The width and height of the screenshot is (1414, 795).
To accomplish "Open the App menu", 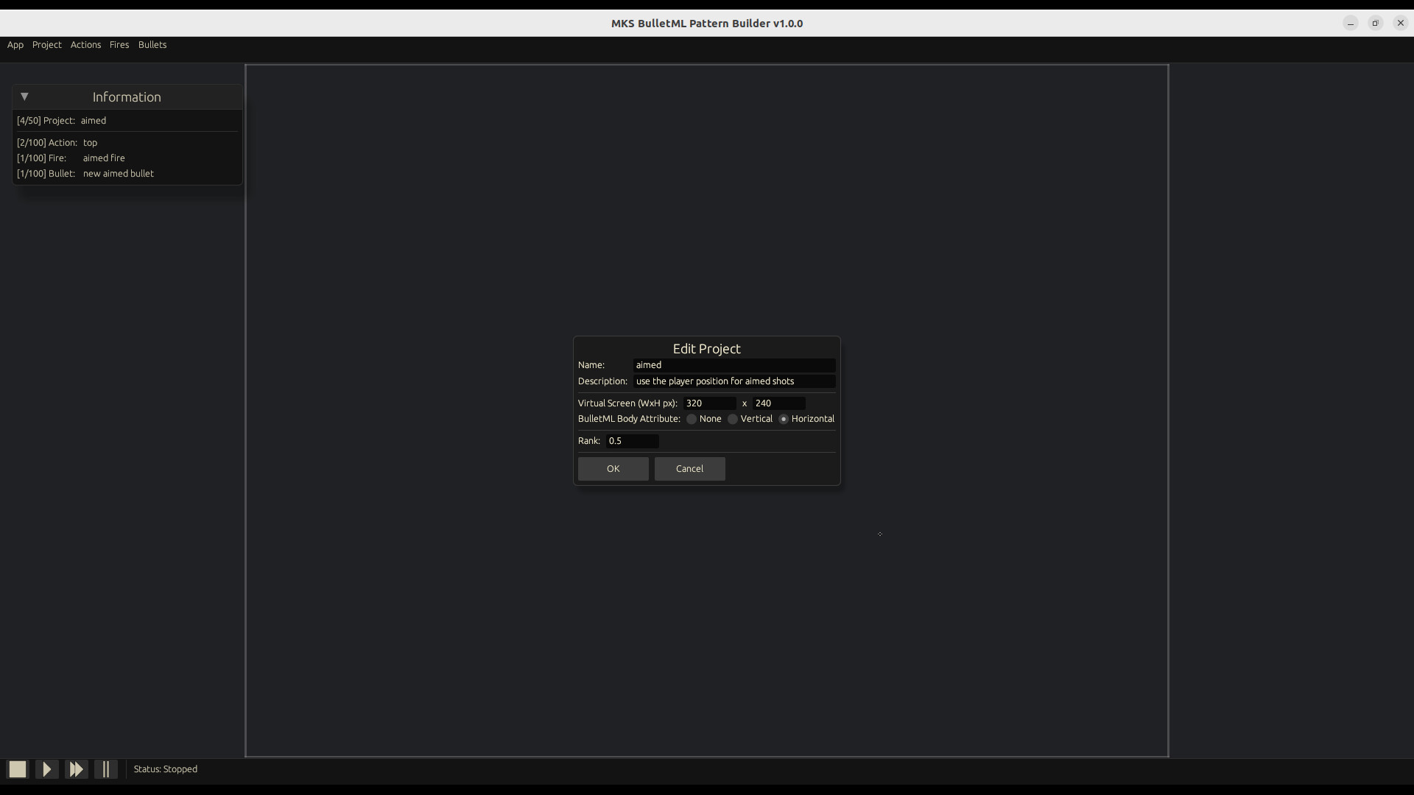I will point(15,45).
